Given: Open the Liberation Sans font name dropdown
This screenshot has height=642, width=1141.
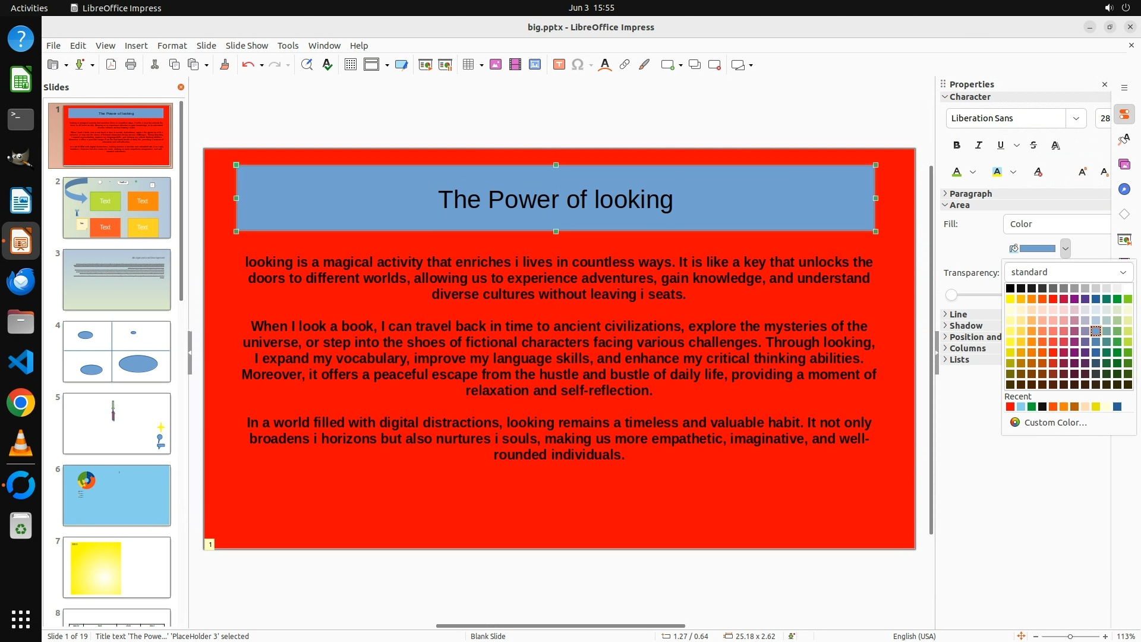Looking at the screenshot, I should coord(1076,118).
